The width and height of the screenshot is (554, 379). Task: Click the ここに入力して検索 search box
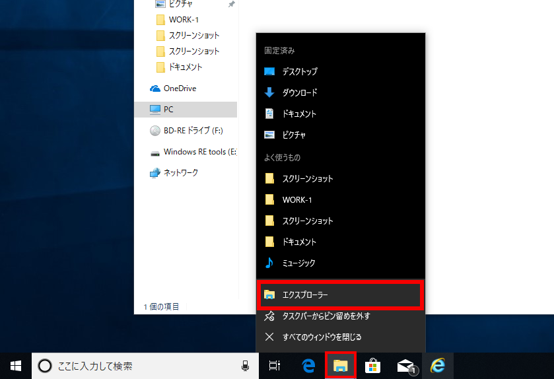point(145,366)
